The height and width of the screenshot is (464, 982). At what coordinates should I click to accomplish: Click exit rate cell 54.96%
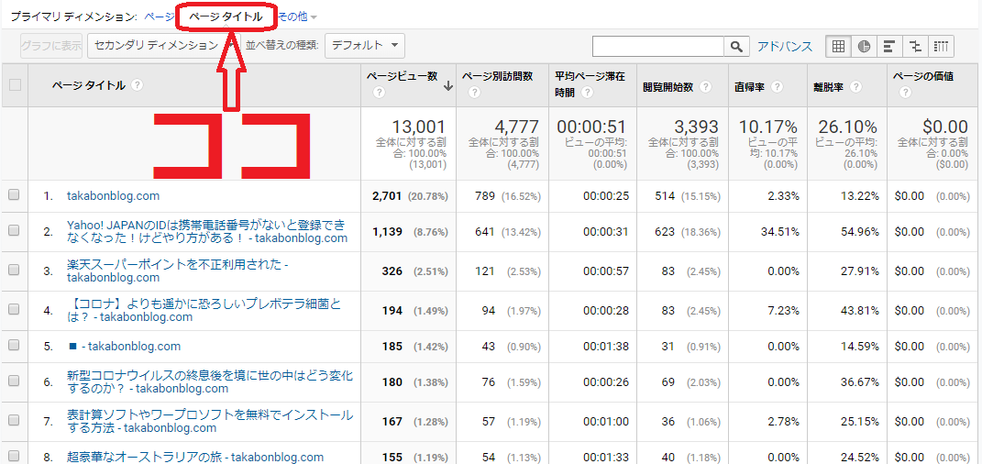(x=858, y=232)
